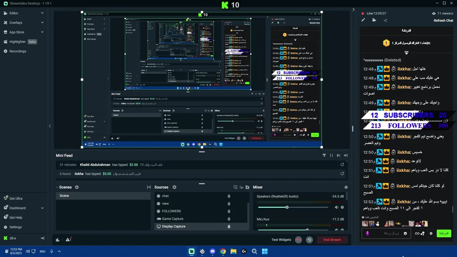
Task: Mute Mini Feed alert sound
Action: pos(346,156)
